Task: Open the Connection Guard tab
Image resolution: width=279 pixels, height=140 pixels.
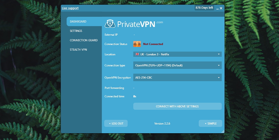Action: click(84, 40)
